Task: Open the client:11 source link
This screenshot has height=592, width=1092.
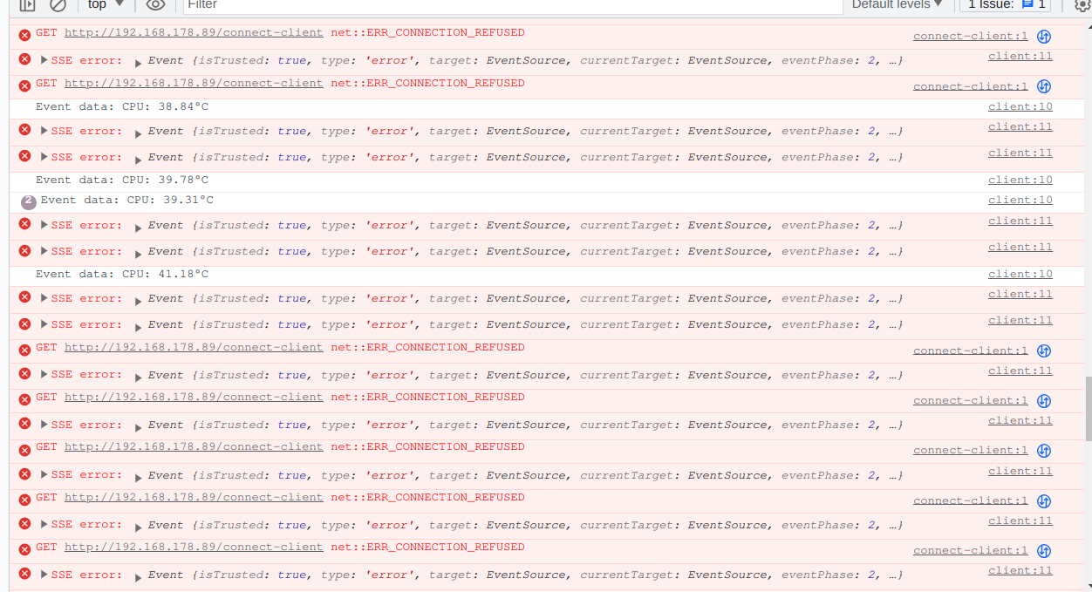Action: pos(1019,55)
